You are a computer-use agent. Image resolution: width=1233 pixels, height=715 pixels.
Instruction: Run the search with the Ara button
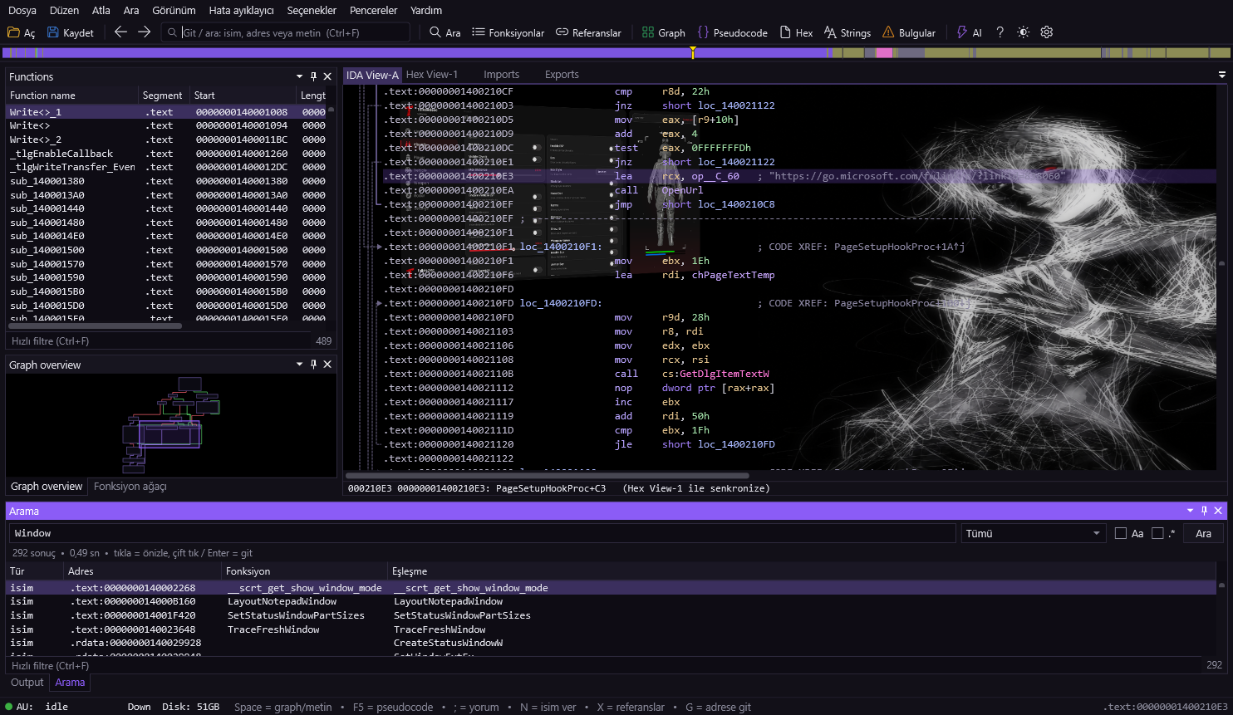1203,533
